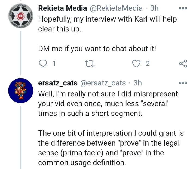Retweet the Rekieta Media tweet

tap(90, 64)
